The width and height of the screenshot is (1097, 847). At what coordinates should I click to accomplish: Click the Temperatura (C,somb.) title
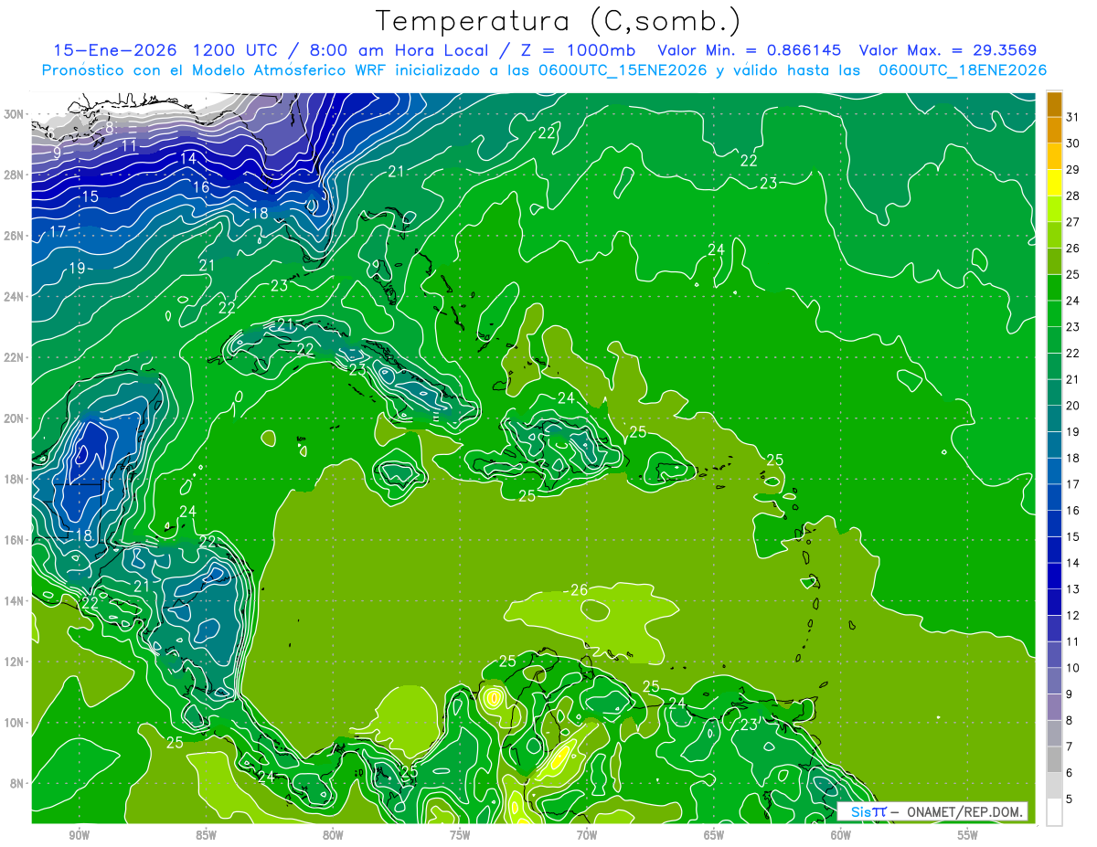[x=558, y=21]
